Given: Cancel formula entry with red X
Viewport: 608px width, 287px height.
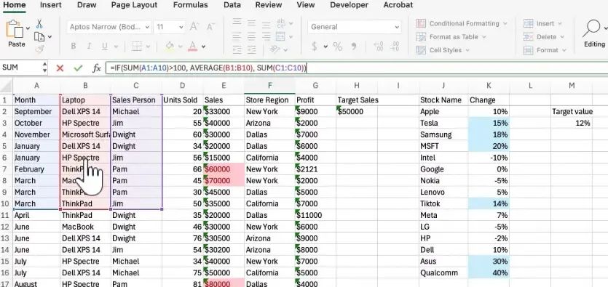Looking at the screenshot, I should pos(60,68).
